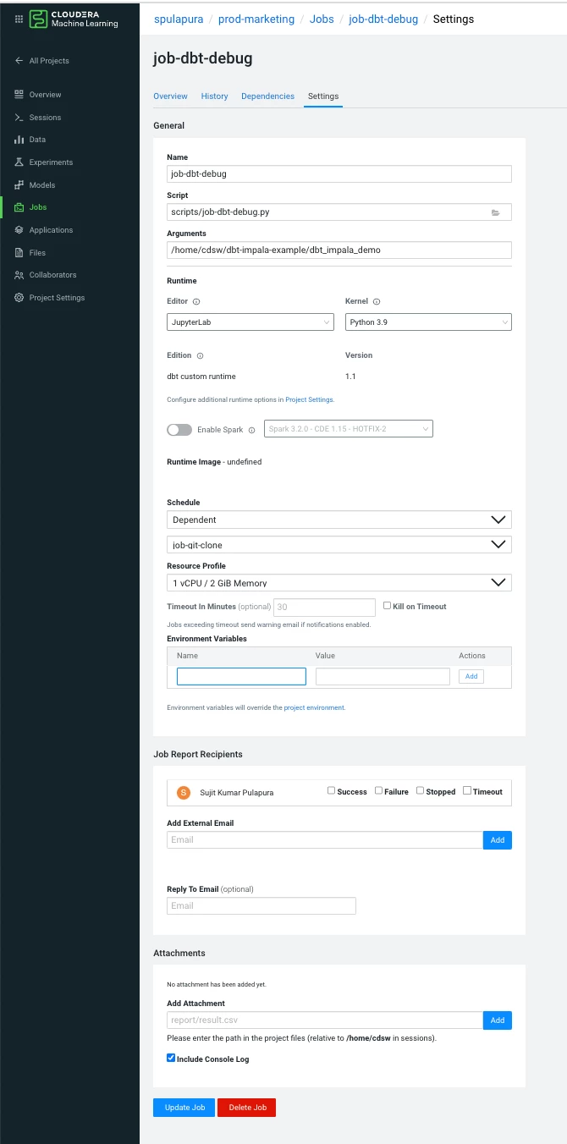Add the environment variable with Add button
Image resolution: width=567 pixels, height=1144 pixels.
(471, 676)
